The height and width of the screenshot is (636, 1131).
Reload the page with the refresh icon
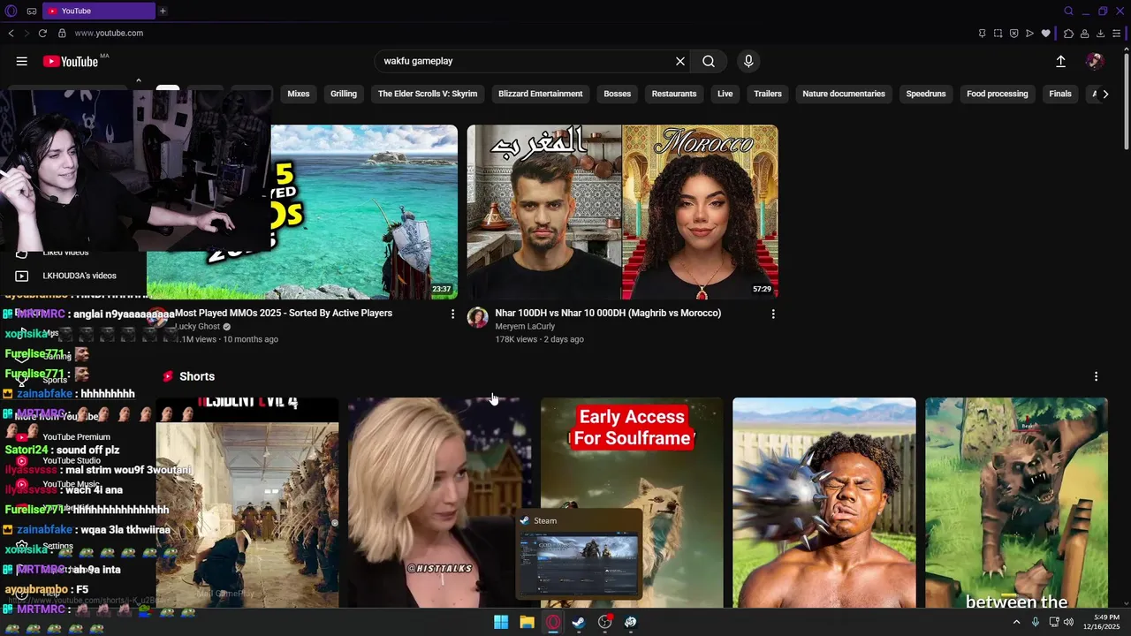point(42,34)
